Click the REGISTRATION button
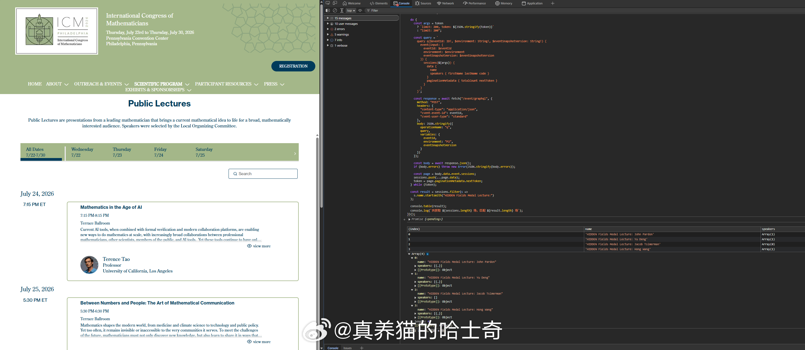Image resolution: width=805 pixels, height=350 pixels. point(293,66)
